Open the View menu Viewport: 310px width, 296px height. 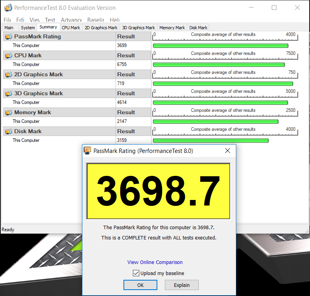point(35,20)
